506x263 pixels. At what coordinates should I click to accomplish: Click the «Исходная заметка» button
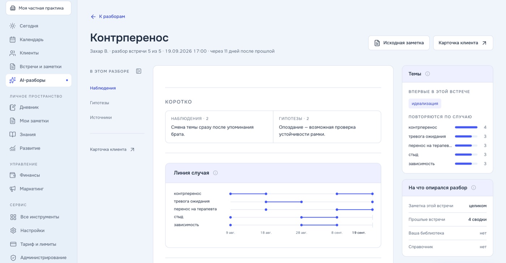click(x=399, y=43)
